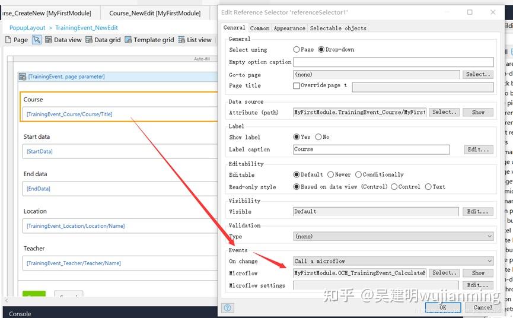Click the help icon in the dialog

228,307
